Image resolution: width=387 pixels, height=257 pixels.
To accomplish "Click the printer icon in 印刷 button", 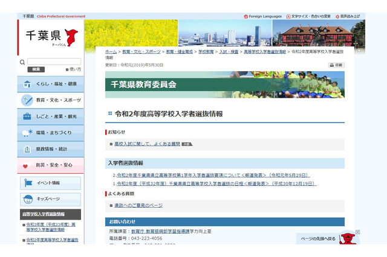I will pos(332,65).
